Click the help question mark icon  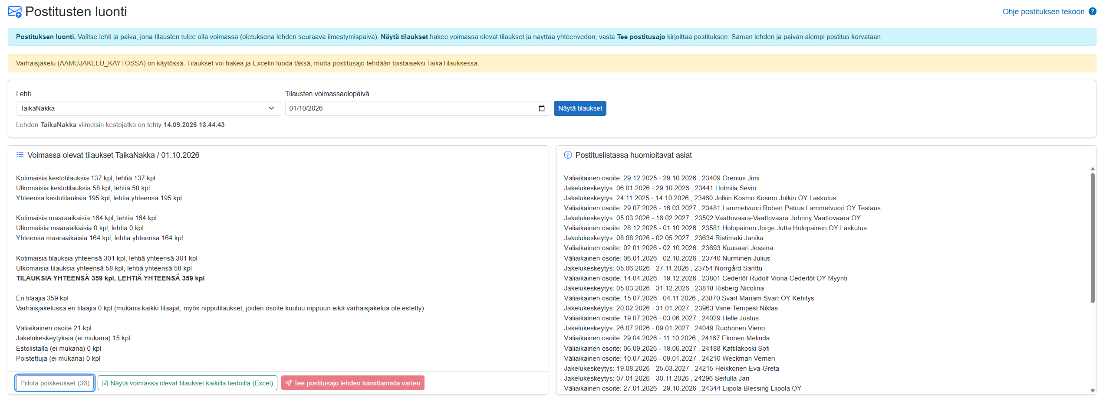[1093, 12]
